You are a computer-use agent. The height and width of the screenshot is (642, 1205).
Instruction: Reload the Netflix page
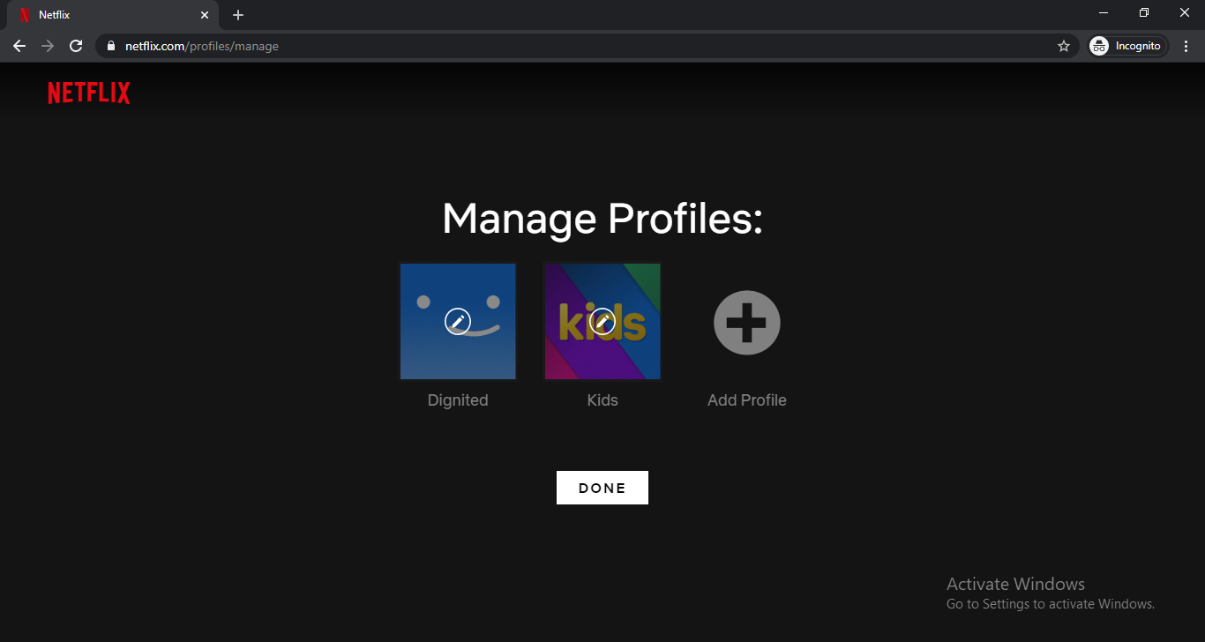[76, 46]
